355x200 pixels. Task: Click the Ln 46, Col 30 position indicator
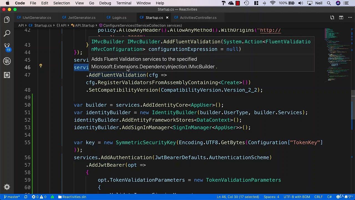[x=238, y=197]
